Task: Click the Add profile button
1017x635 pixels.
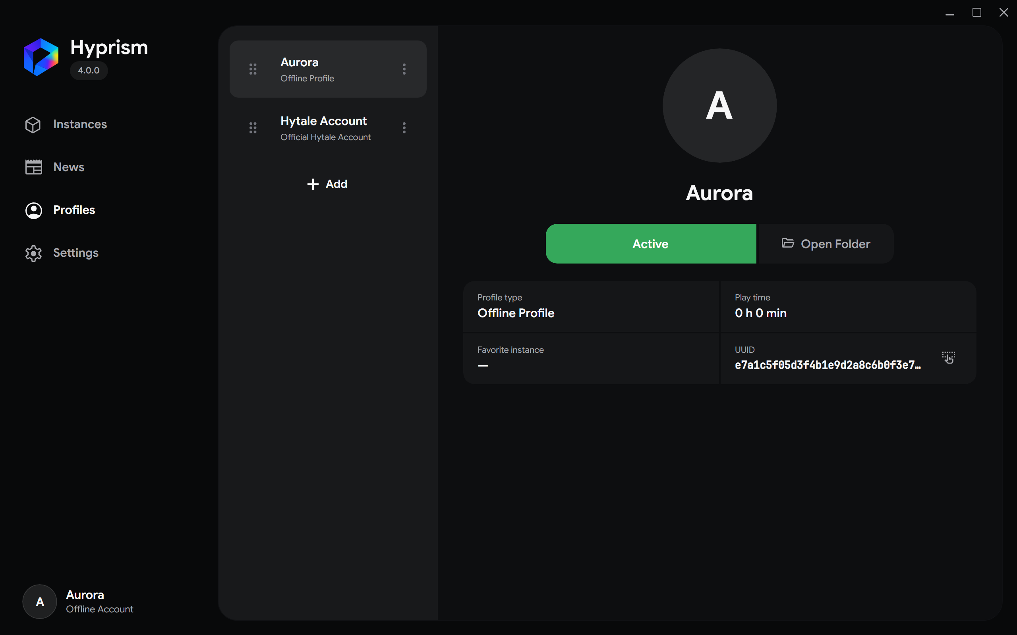Action: click(x=327, y=184)
